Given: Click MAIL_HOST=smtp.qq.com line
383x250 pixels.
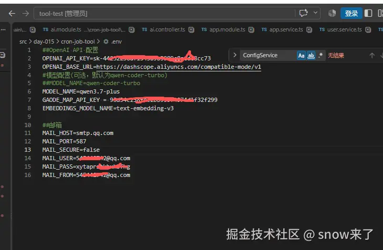Looking at the screenshot, I should 78,133.
